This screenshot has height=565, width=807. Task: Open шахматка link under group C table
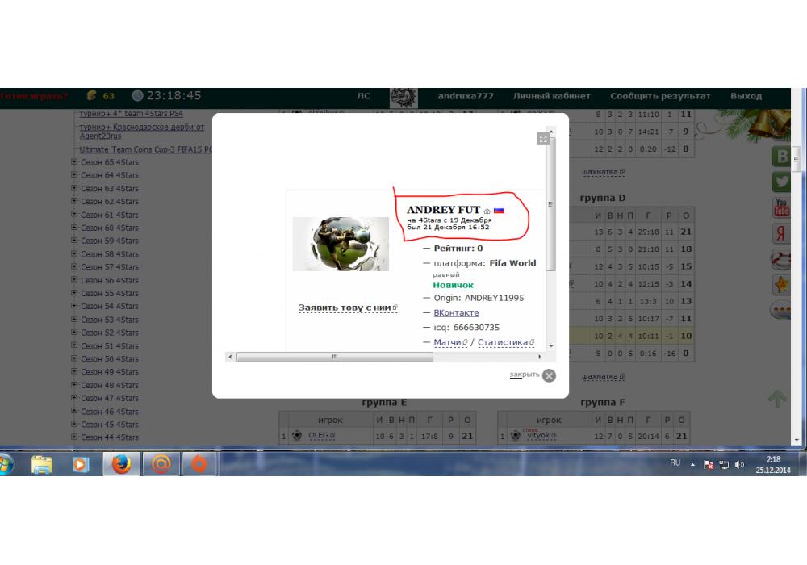[x=603, y=172]
